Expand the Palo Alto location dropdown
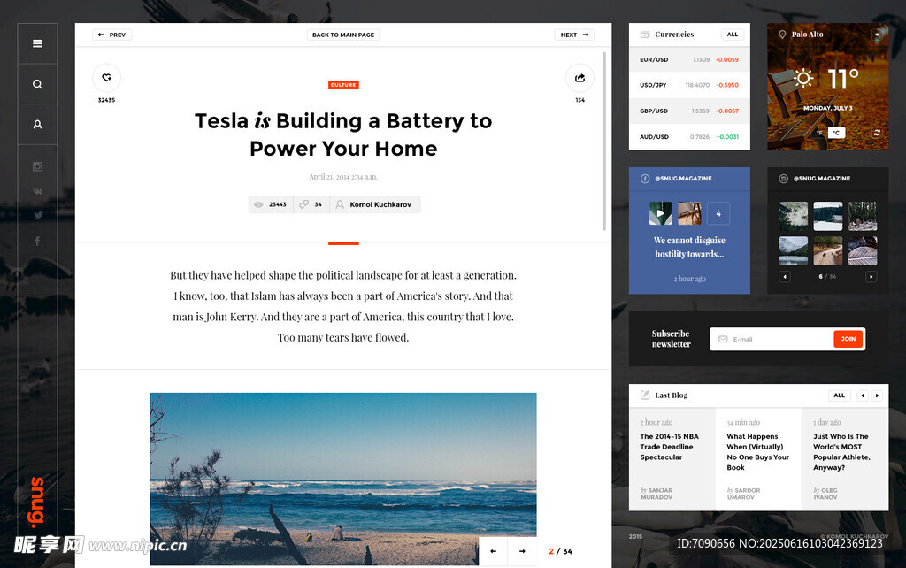Image resolution: width=906 pixels, height=568 pixels. pos(877,35)
